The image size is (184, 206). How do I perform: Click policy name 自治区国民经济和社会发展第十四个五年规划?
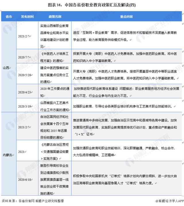(54, 127)
